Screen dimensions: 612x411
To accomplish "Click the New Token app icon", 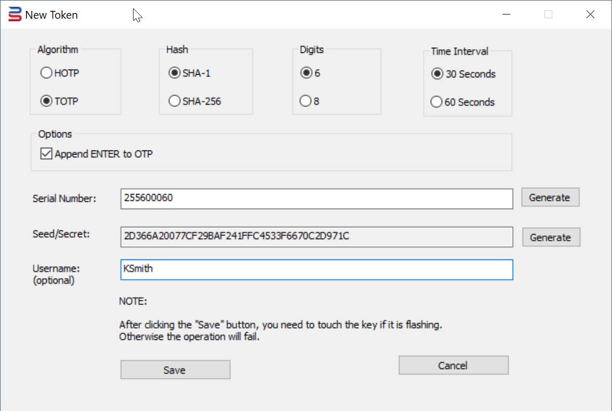I will point(15,15).
